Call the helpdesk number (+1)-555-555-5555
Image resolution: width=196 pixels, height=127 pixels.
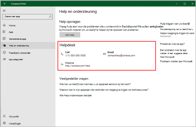[x=75, y=56]
